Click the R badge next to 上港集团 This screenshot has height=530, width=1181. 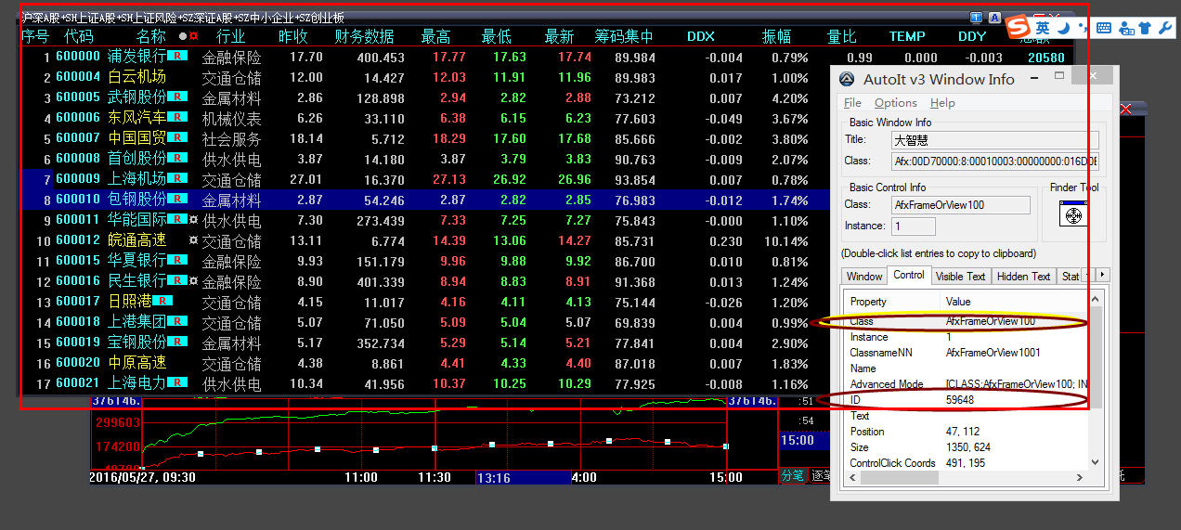178,322
